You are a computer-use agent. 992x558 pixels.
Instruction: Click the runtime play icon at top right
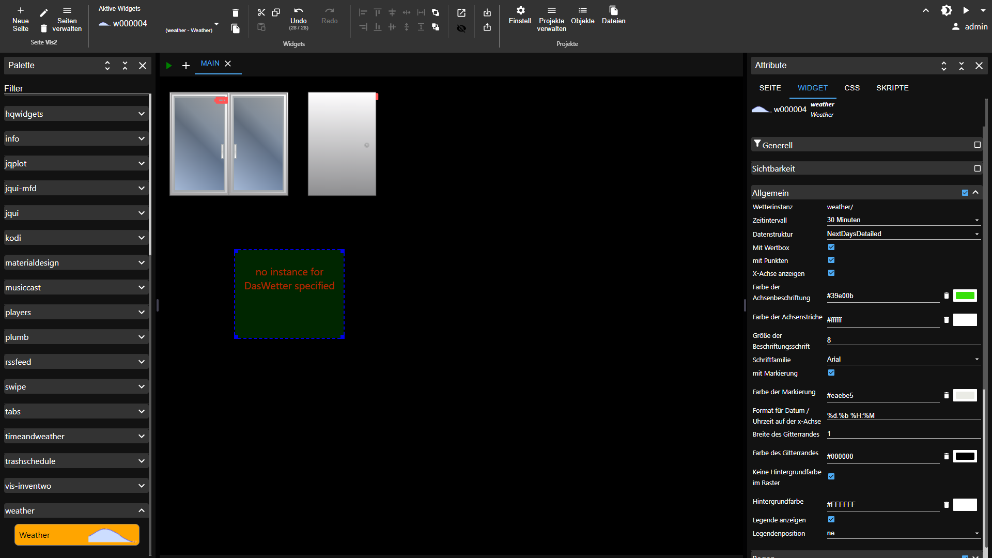[x=966, y=10]
